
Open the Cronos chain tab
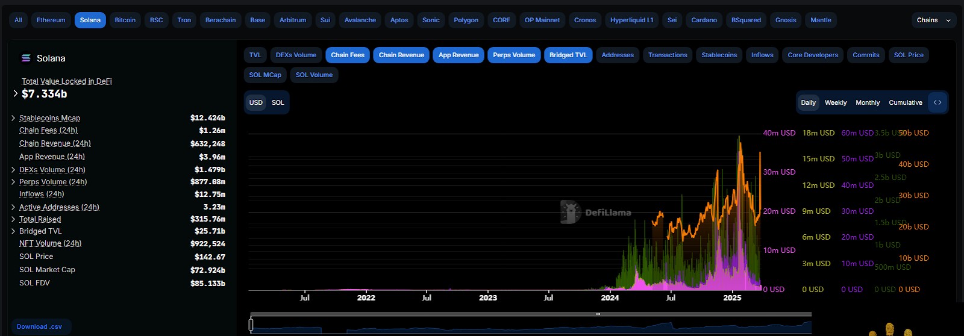click(x=585, y=20)
